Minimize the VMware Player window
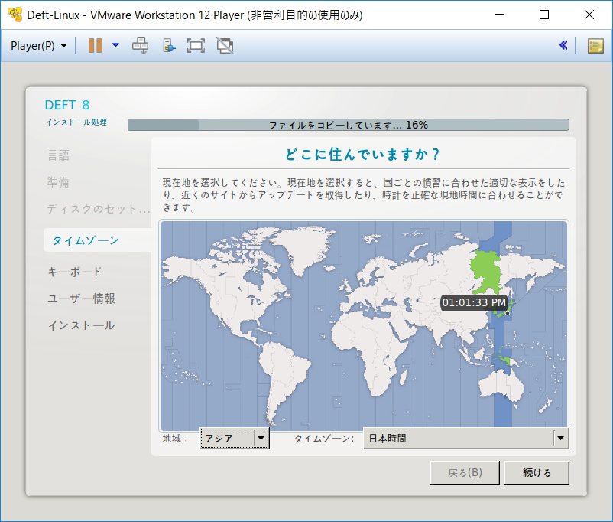The width and height of the screenshot is (613, 522). [x=500, y=15]
